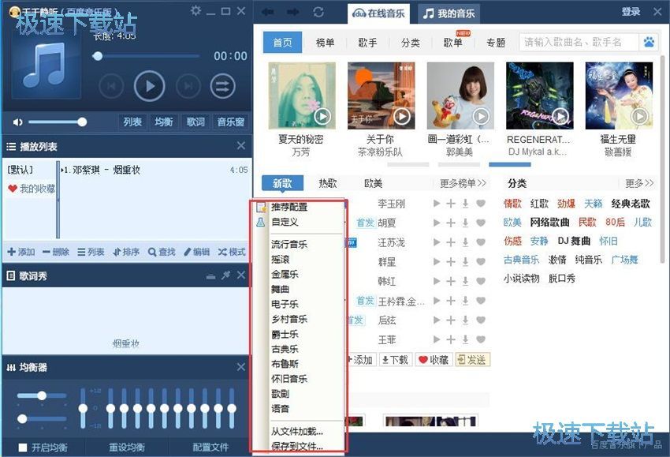Adjust the equalizer preamp slider
Screen dimensions: 670x457
coord(83,408)
